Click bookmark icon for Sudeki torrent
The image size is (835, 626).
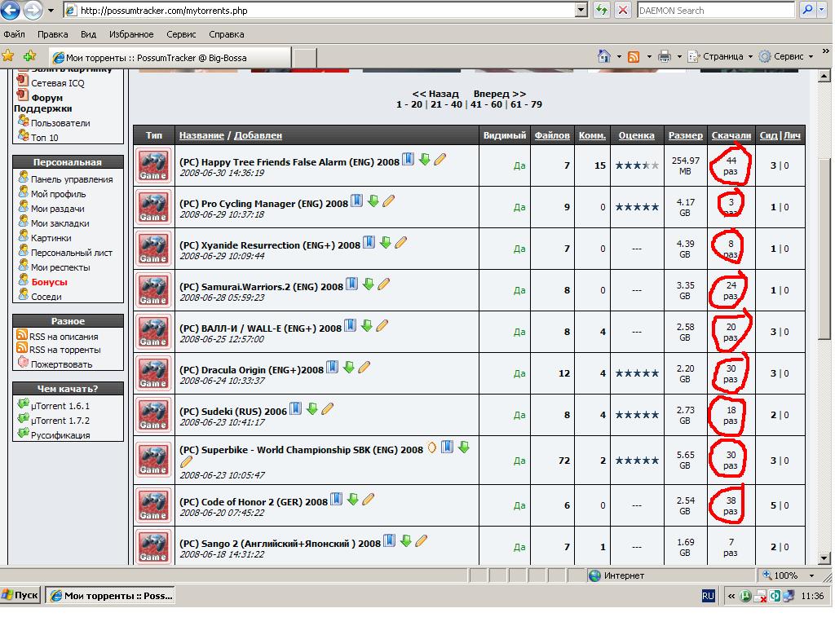coord(295,409)
